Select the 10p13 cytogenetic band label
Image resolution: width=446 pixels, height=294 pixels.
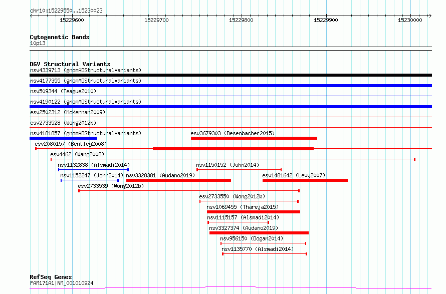click(x=38, y=43)
